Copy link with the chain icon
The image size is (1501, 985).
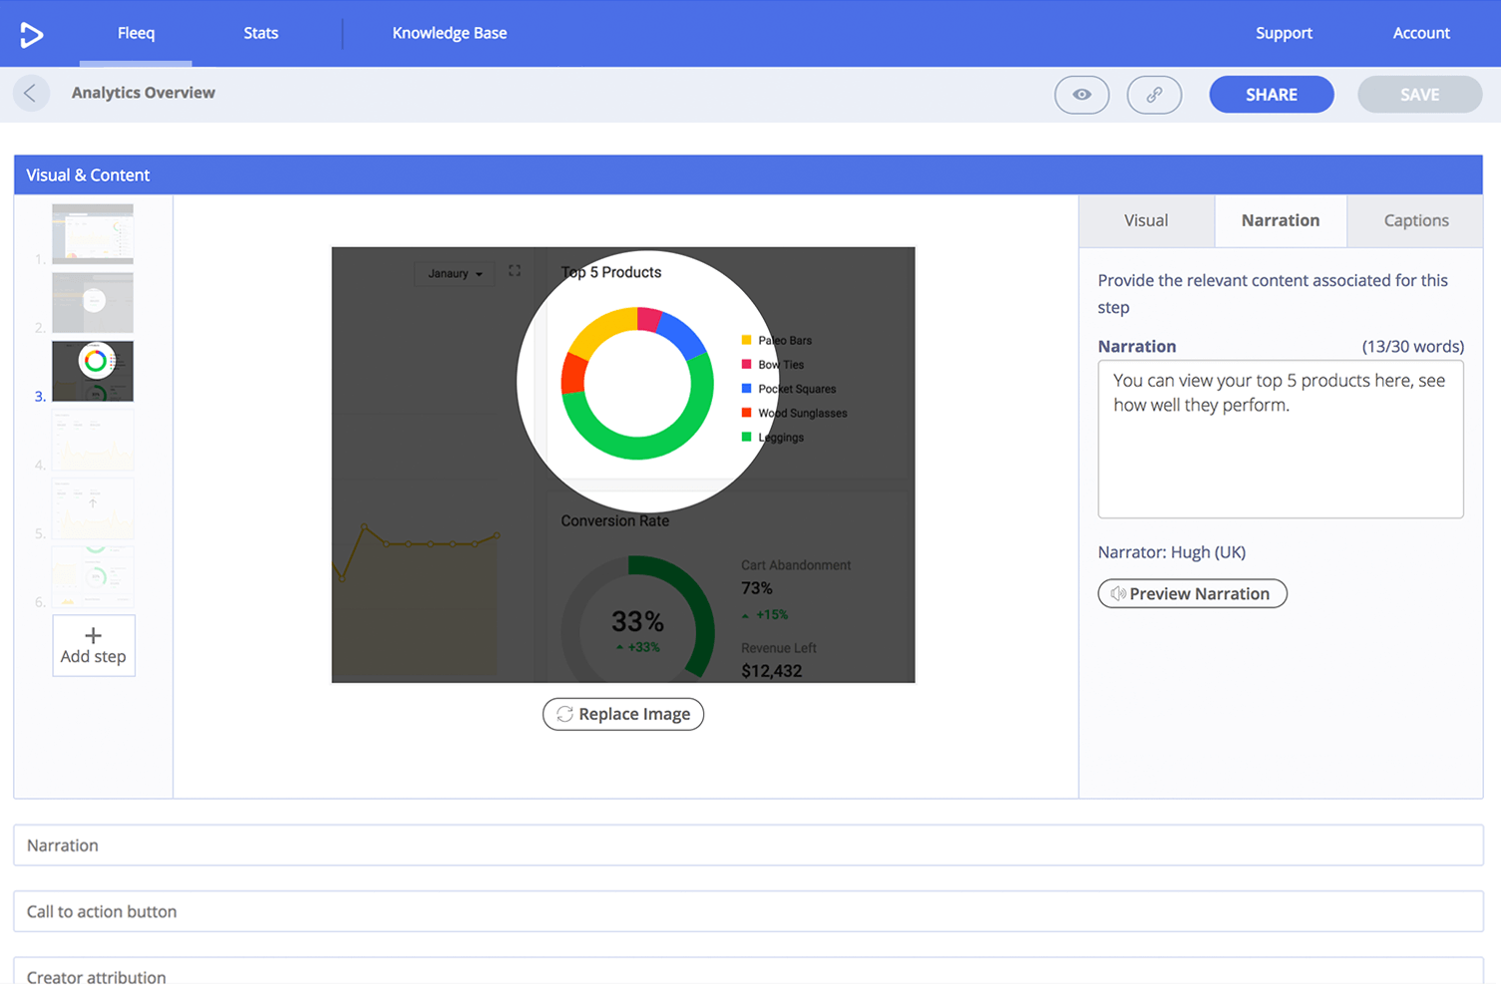point(1154,95)
